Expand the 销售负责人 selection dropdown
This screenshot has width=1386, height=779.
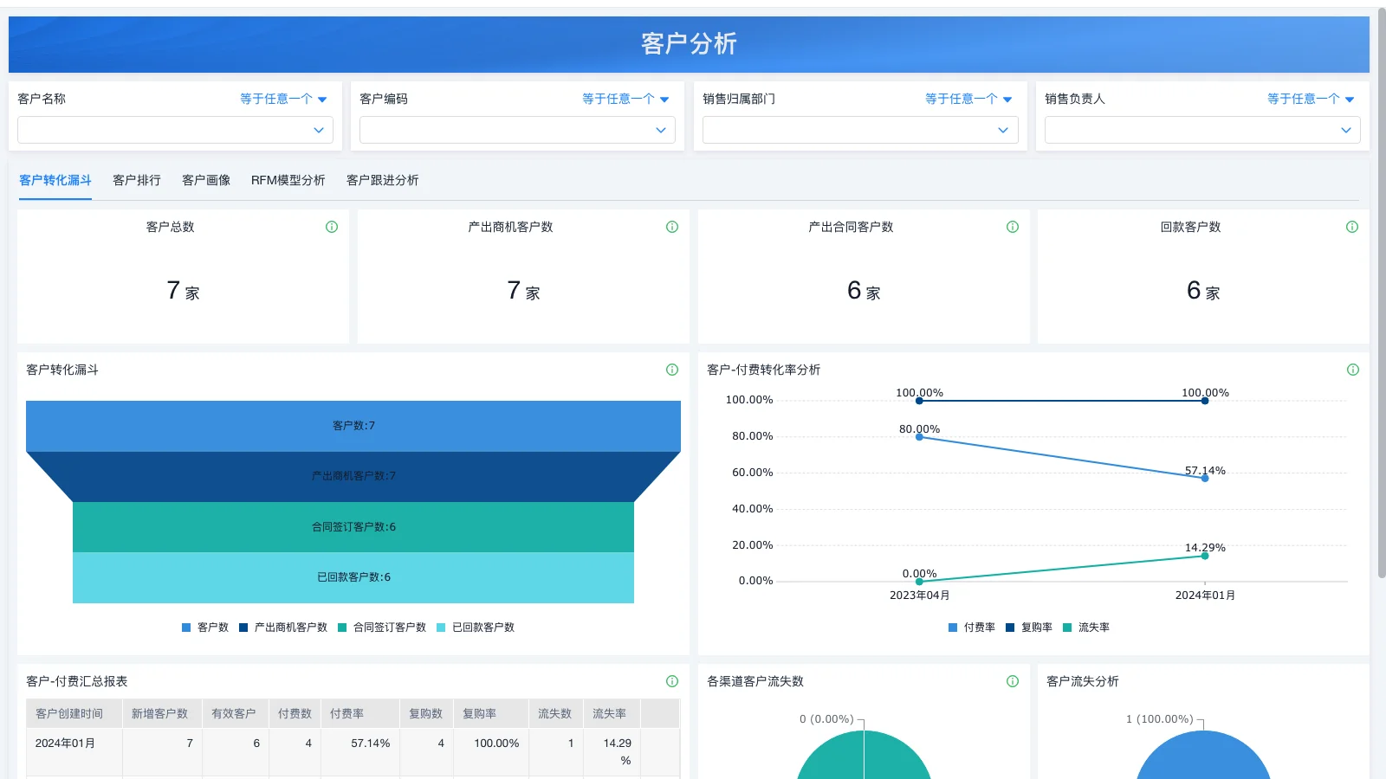coord(1201,130)
